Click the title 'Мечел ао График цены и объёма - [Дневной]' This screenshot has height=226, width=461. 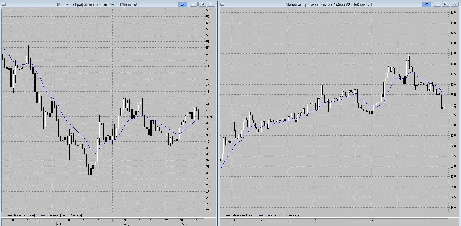click(x=97, y=5)
